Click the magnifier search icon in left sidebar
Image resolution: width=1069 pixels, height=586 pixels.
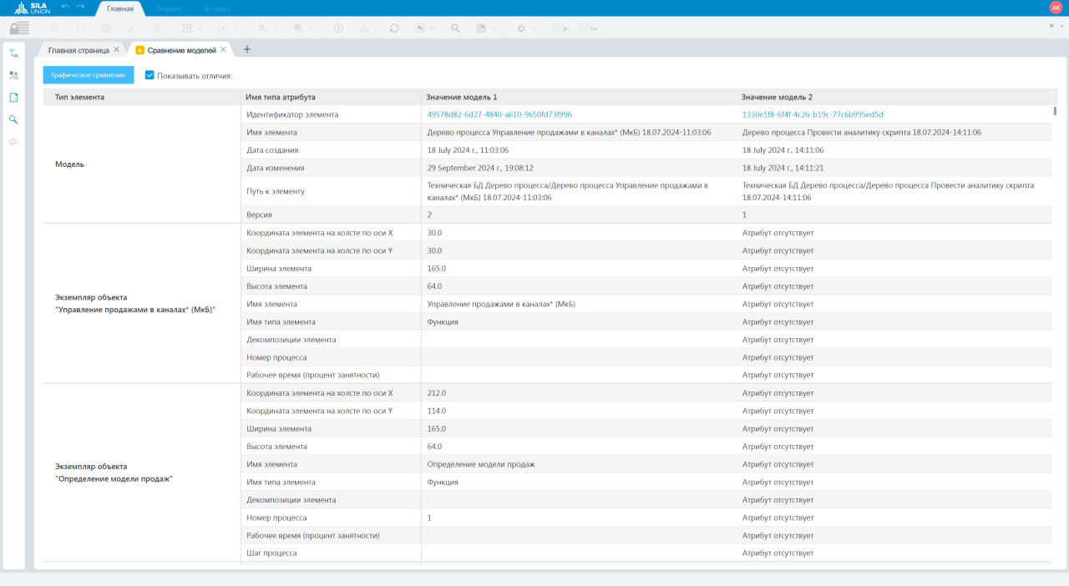13,119
